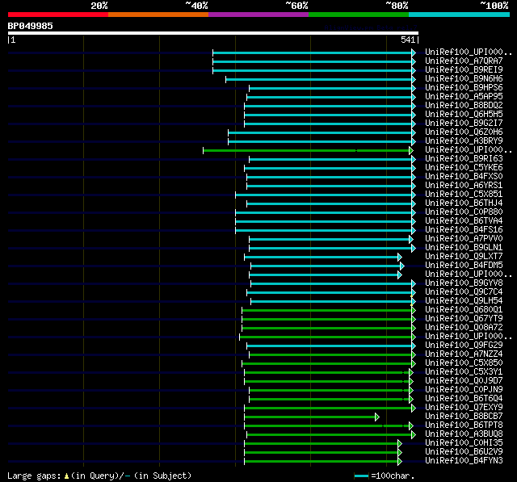Select the UniRef100_B9G2I7 label
517x482 pixels.
click(464, 124)
